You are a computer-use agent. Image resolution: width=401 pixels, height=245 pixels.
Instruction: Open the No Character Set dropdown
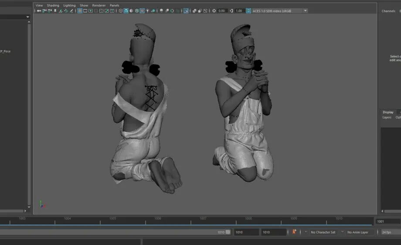pos(323,232)
